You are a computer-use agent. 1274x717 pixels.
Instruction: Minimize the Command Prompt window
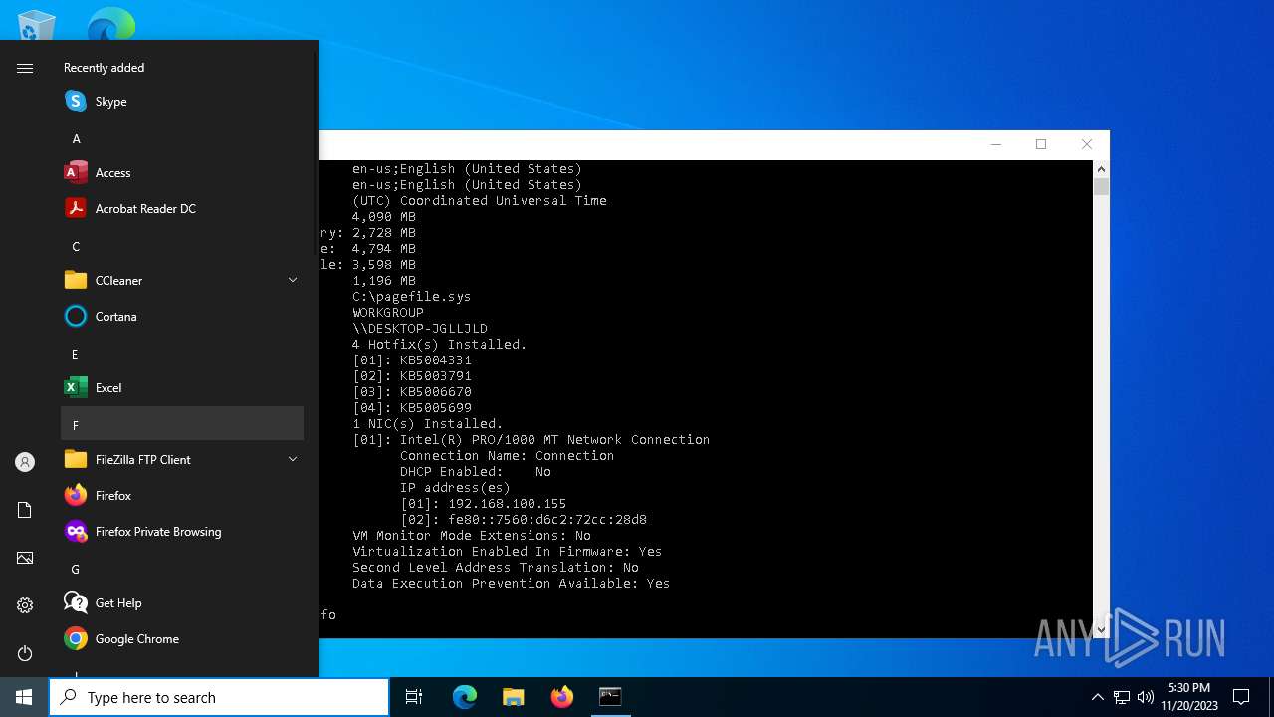click(x=995, y=145)
